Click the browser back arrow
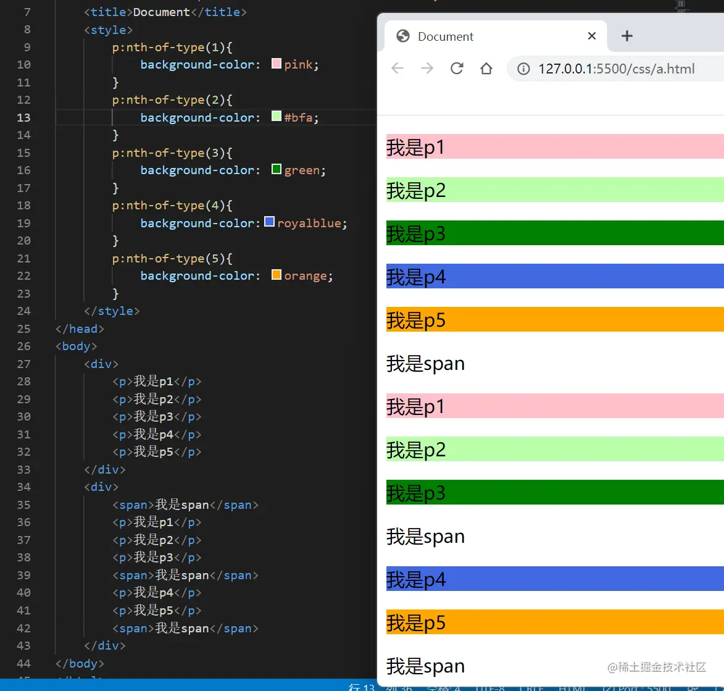 [397, 69]
